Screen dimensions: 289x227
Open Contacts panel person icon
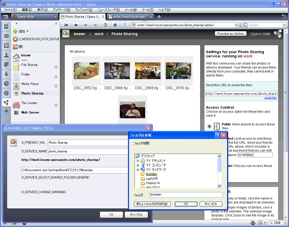click(6, 55)
